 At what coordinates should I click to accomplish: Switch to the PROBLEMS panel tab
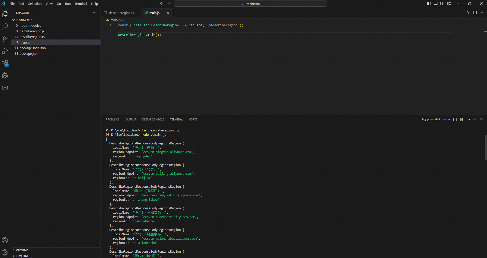point(112,119)
